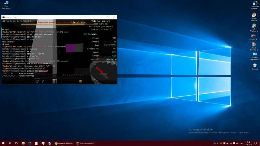This screenshot has height=146, width=260.
Task: Click the '+165 серебра' chat line
Action: click(x=8, y=42)
